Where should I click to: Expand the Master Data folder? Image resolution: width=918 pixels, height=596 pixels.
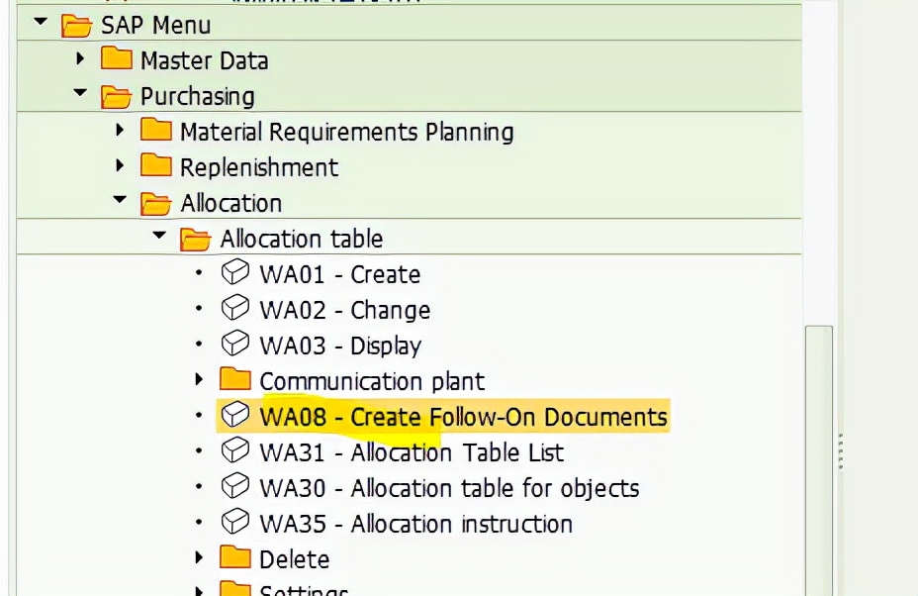[x=80, y=59]
